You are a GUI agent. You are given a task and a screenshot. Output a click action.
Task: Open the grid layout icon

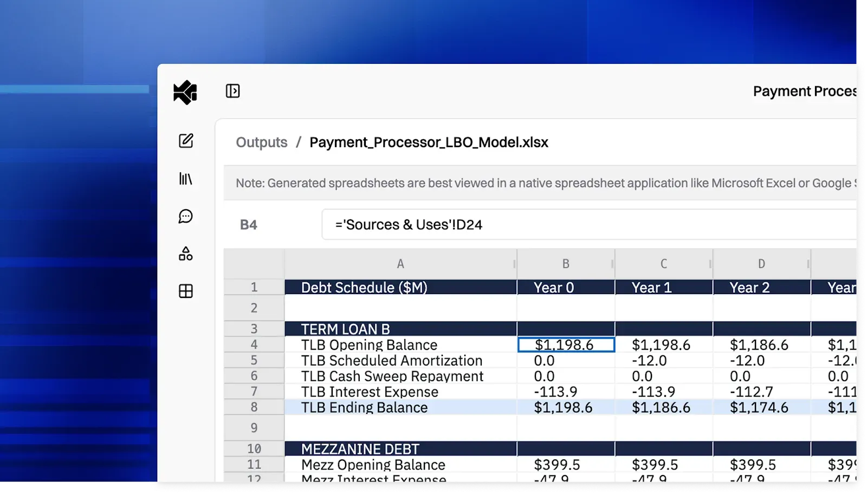pos(186,291)
